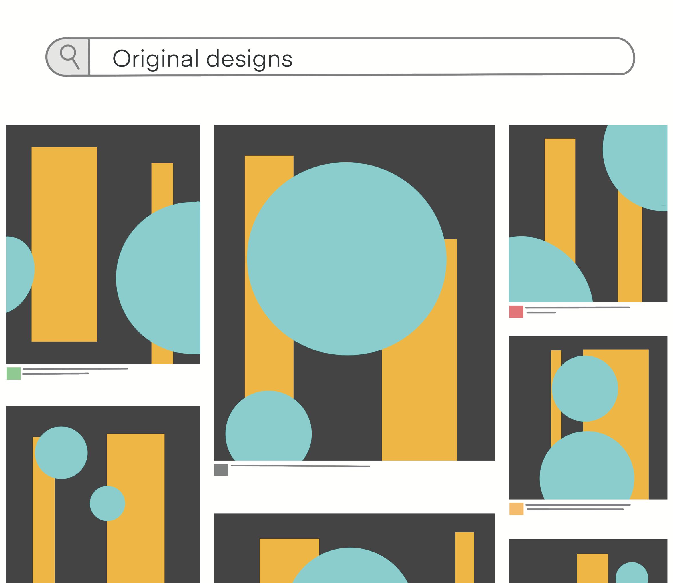Viewport: 673px width, 583px height.
Task: Click the title line beside the gray square
Action: tap(300, 466)
